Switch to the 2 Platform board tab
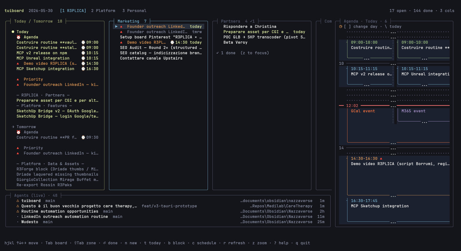461x251 pixels. coord(103,11)
